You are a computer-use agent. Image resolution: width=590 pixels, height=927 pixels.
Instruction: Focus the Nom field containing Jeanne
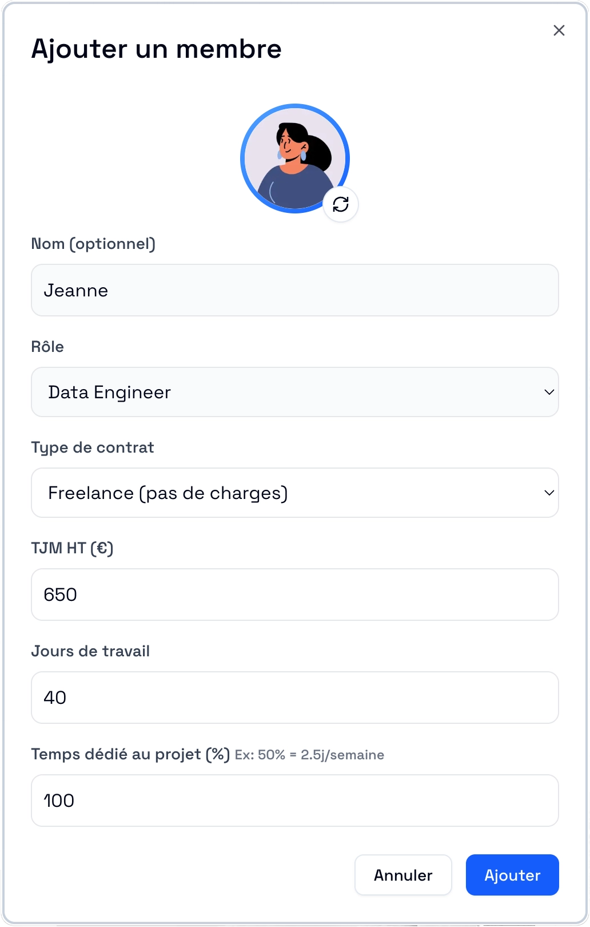tap(295, 290)
